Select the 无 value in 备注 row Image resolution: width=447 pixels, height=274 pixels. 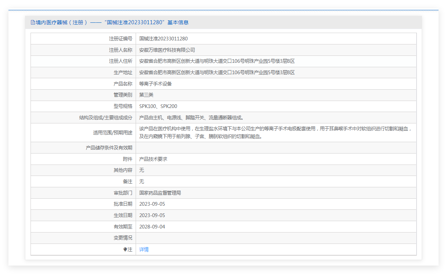[142, 181]
